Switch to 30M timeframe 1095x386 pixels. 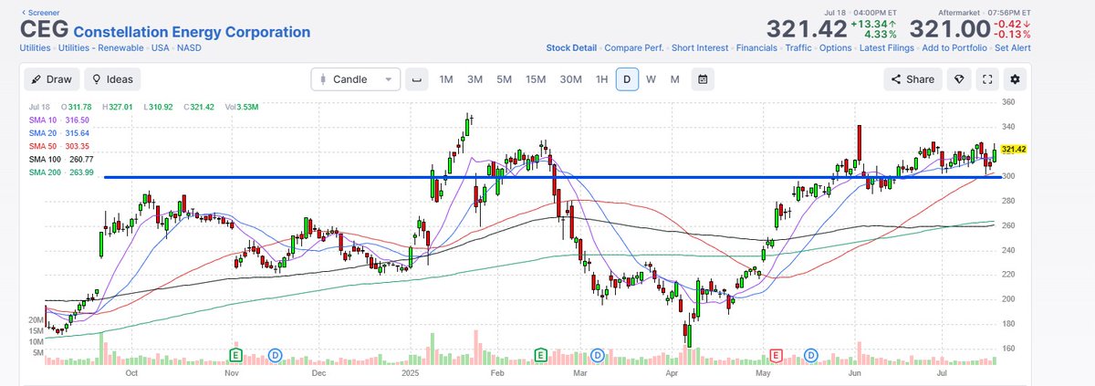click(570, 79)
